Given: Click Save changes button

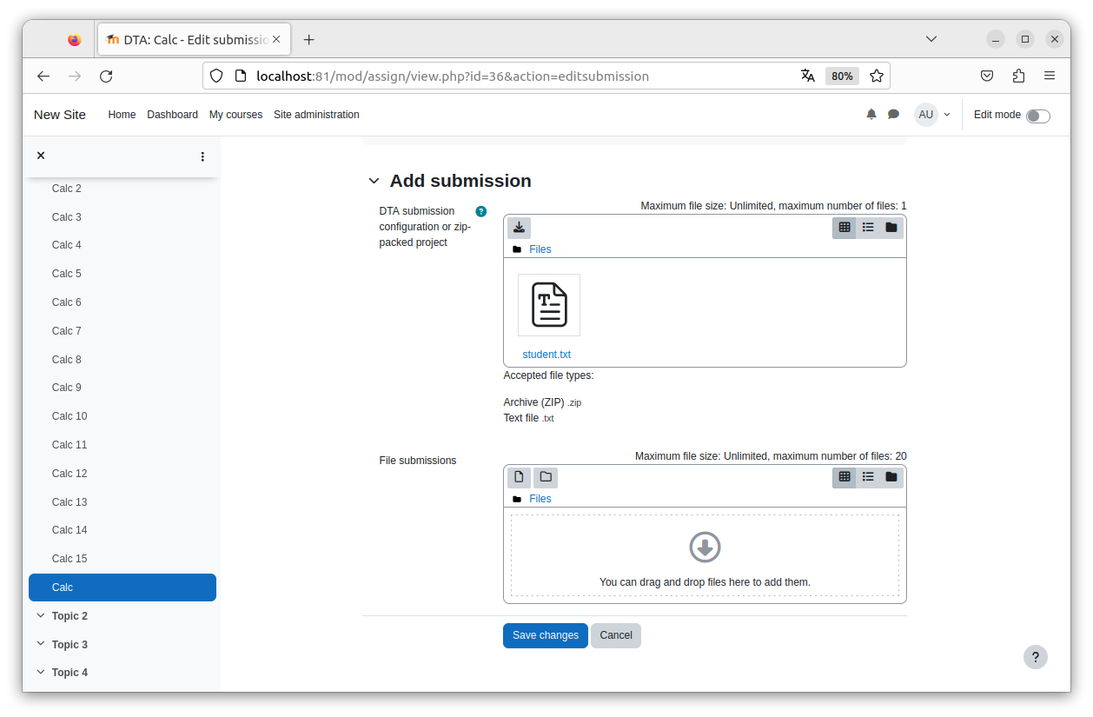Looking at the screenshot, I should [x=546, y=635].
